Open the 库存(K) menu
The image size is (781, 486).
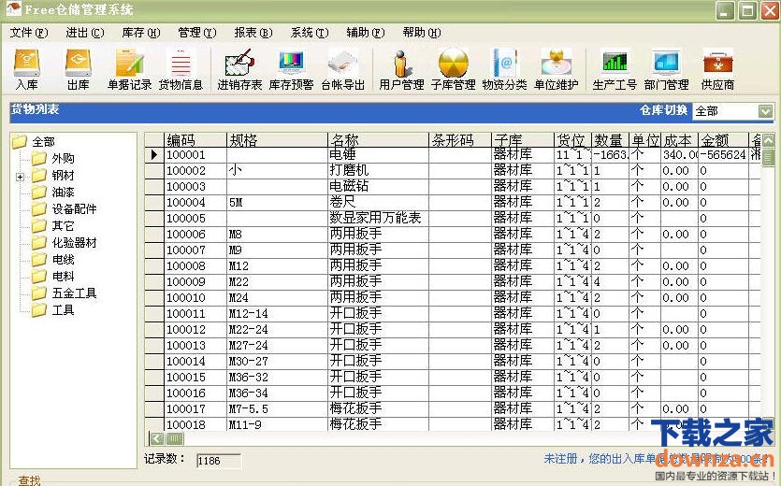[x=140, y=33]
